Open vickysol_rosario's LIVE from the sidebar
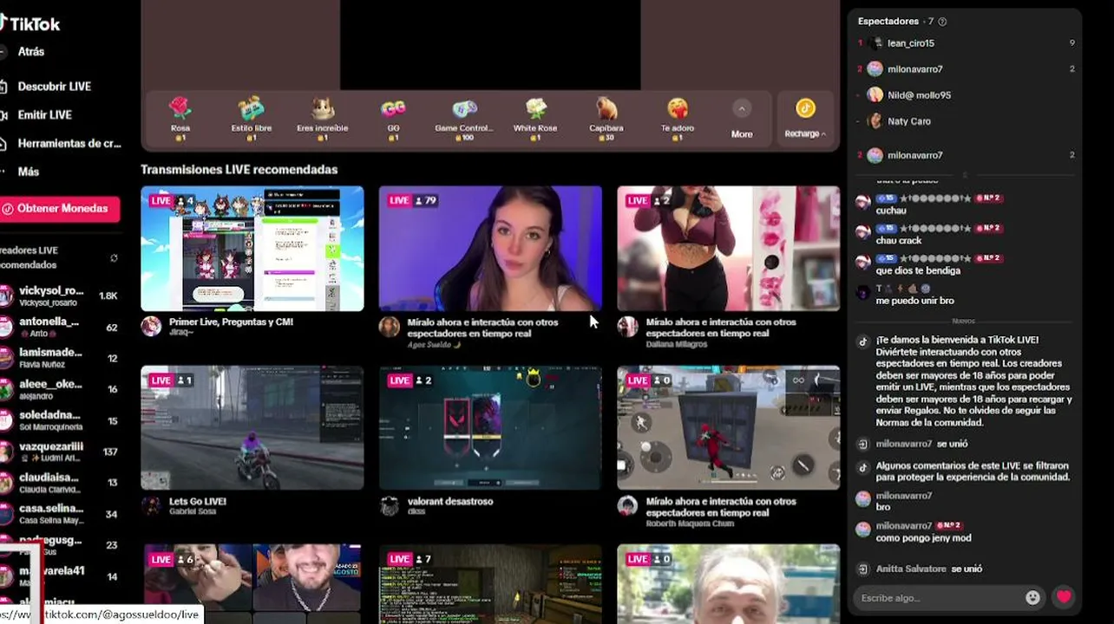 click(60, 296)
